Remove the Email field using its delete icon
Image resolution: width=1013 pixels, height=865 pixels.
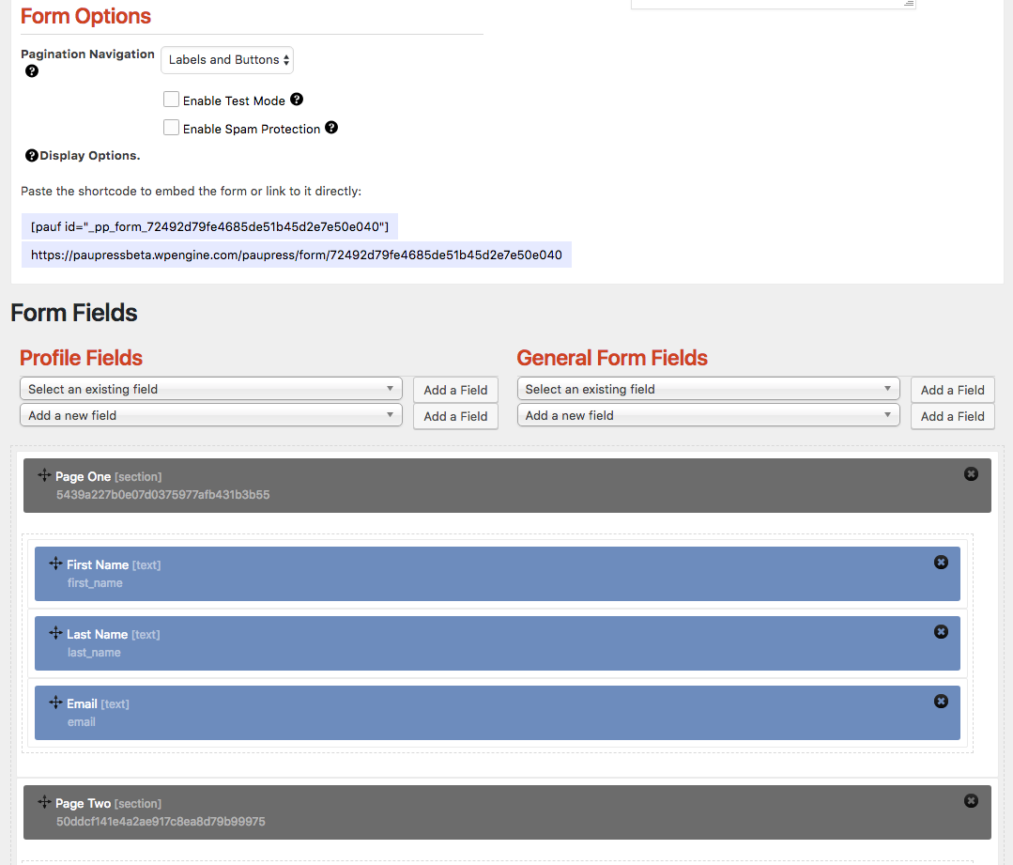[941, 701]
